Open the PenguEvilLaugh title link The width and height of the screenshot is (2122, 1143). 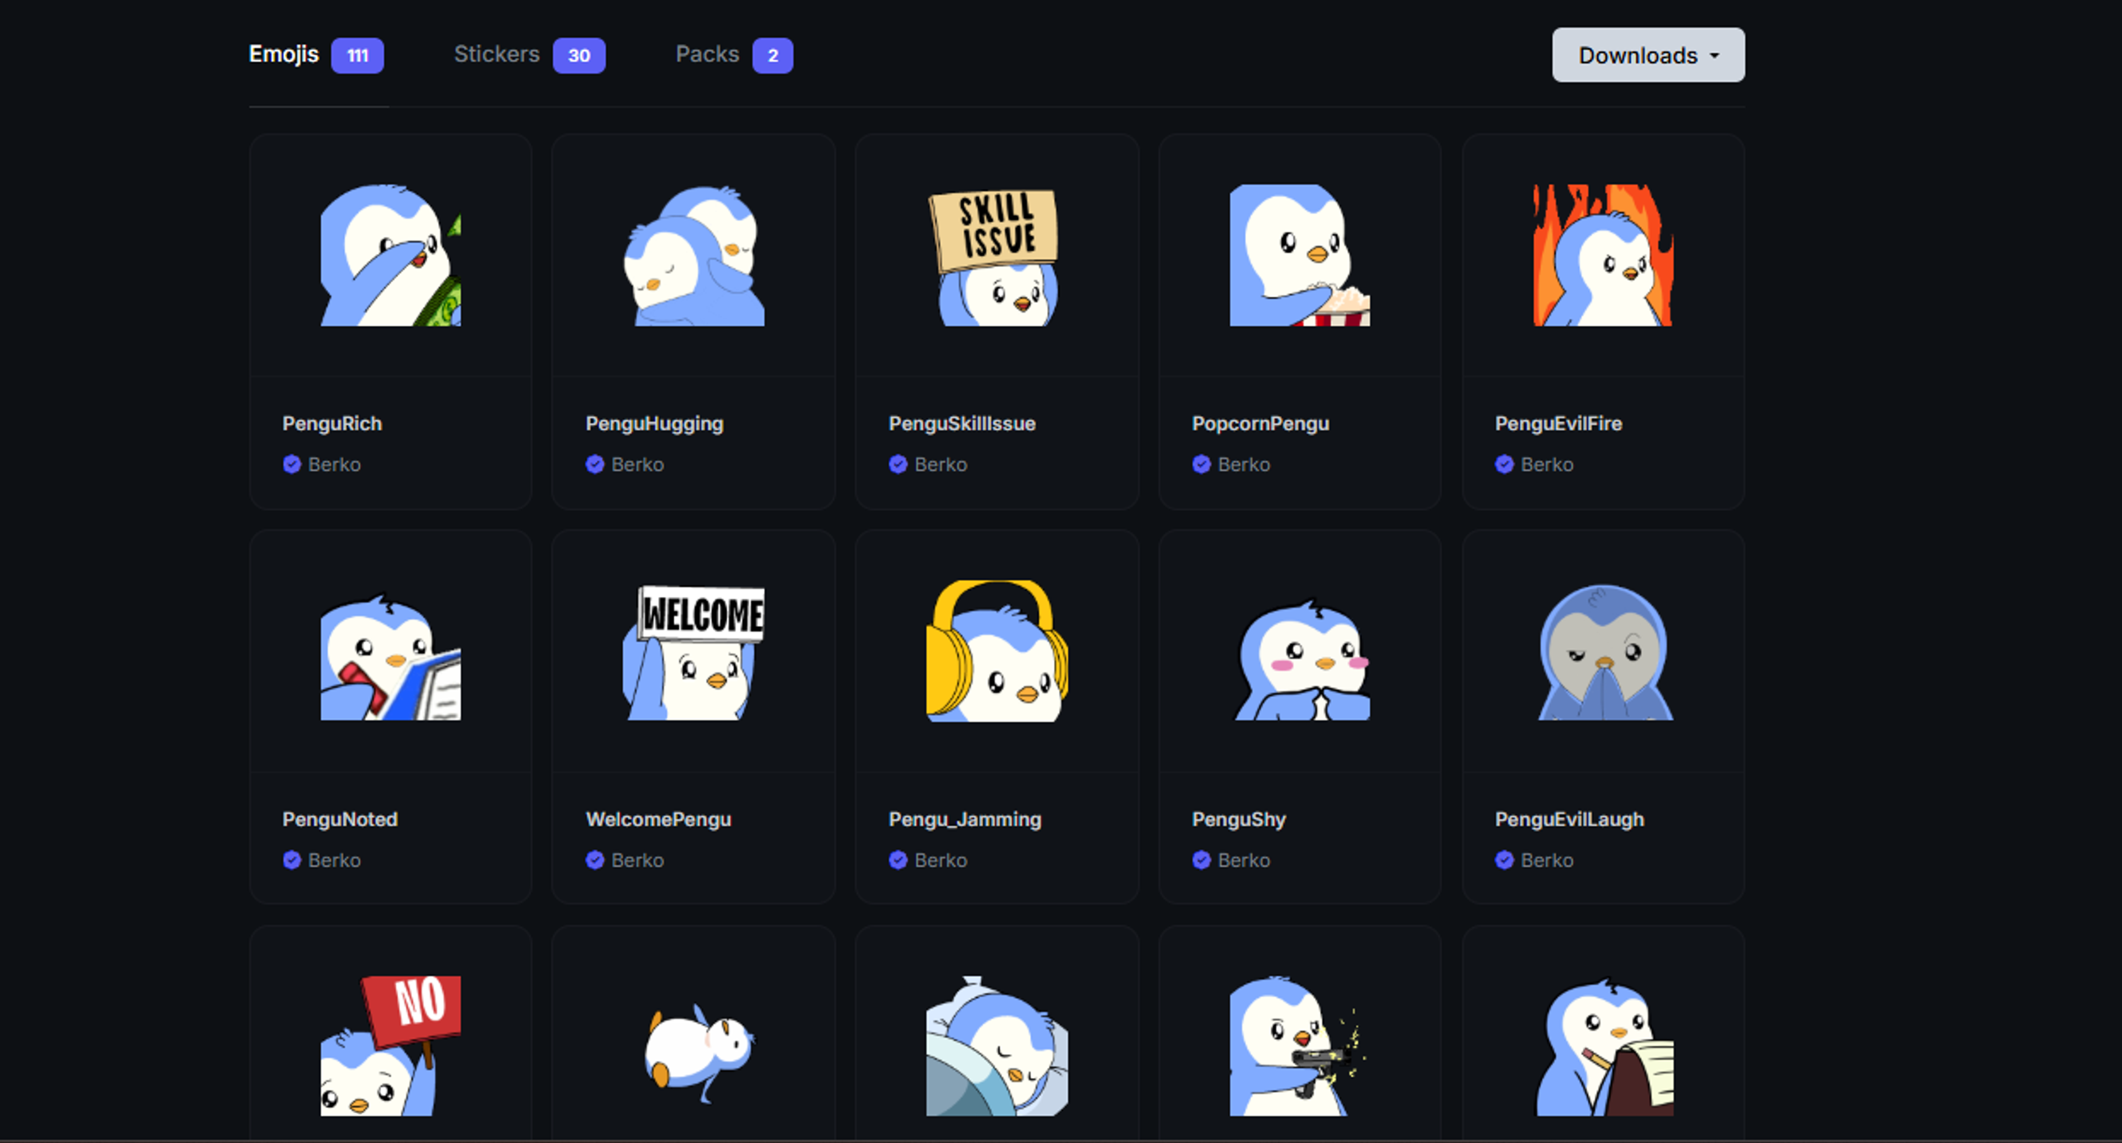click(1569, 819)
